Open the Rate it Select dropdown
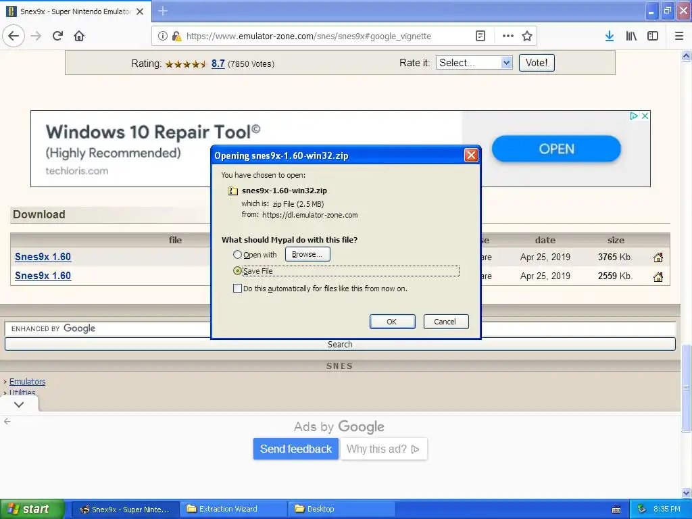Image resolution: width=692 pixels, height=519 pixels. pyautogui.click(x=474, y=63)
